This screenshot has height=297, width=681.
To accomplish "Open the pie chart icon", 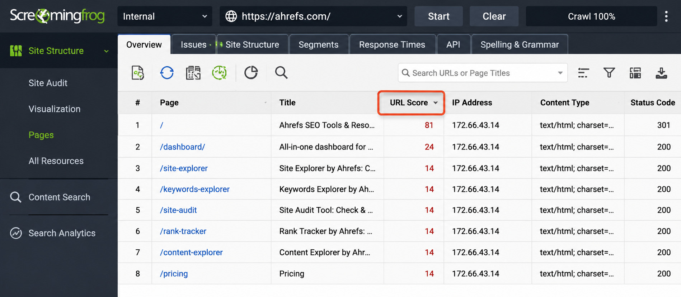I will point(251,72).
